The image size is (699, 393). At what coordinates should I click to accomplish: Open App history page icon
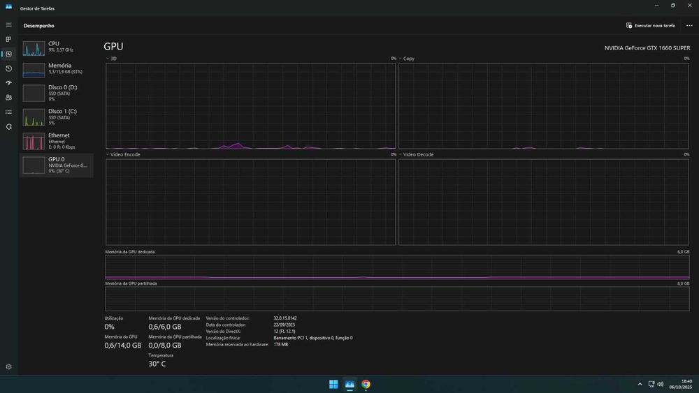tap(8, 68)
